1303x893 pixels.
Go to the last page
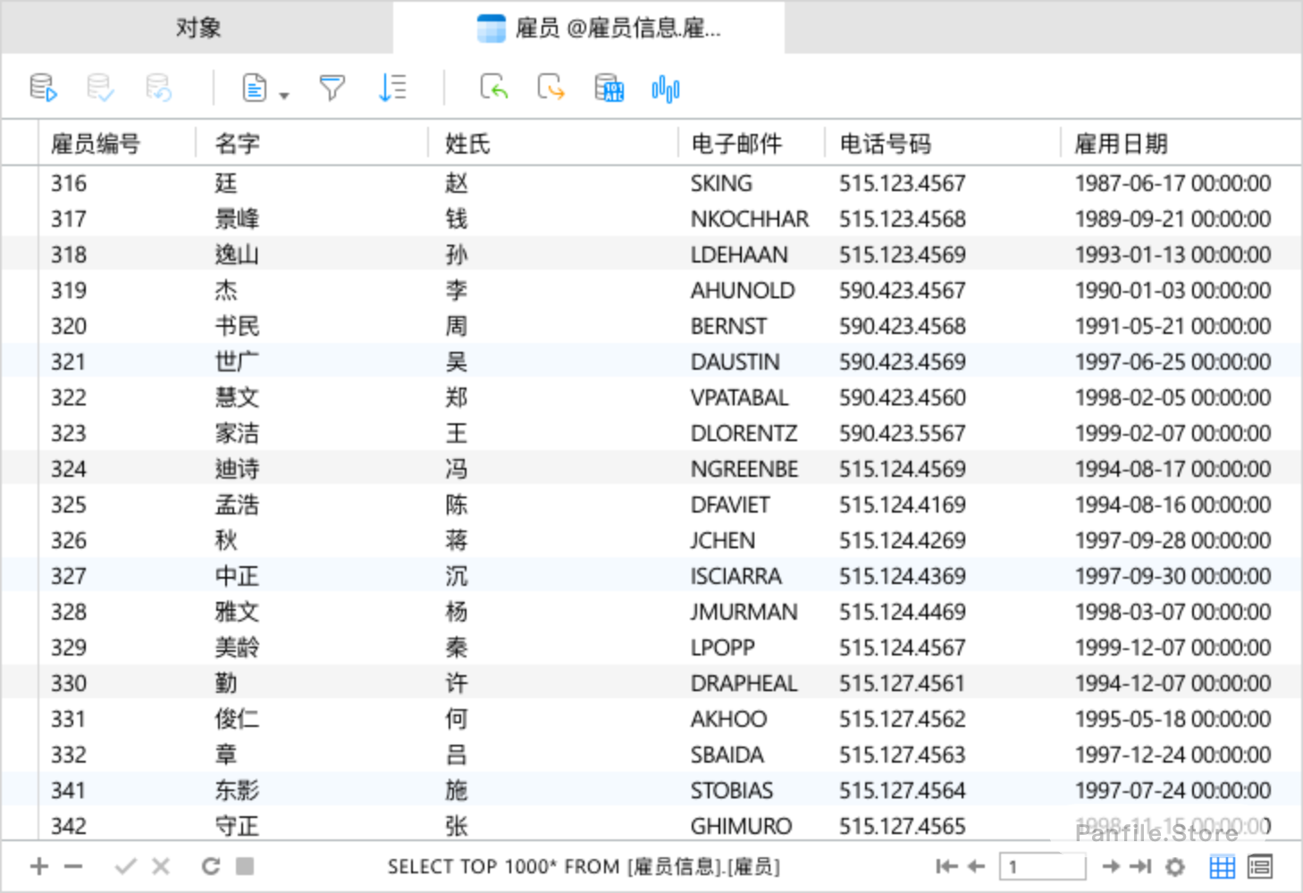tap(1140, 866)
